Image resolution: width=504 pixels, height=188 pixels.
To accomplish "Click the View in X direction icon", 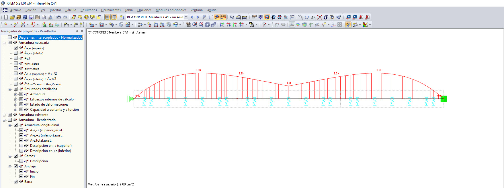I will pos(222,25).
